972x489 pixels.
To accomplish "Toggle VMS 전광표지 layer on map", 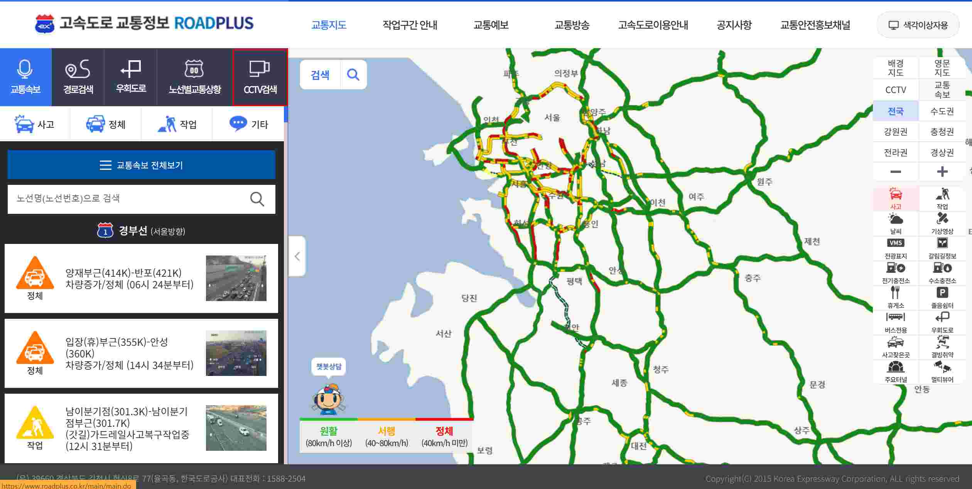I will [x=895, y=247].
